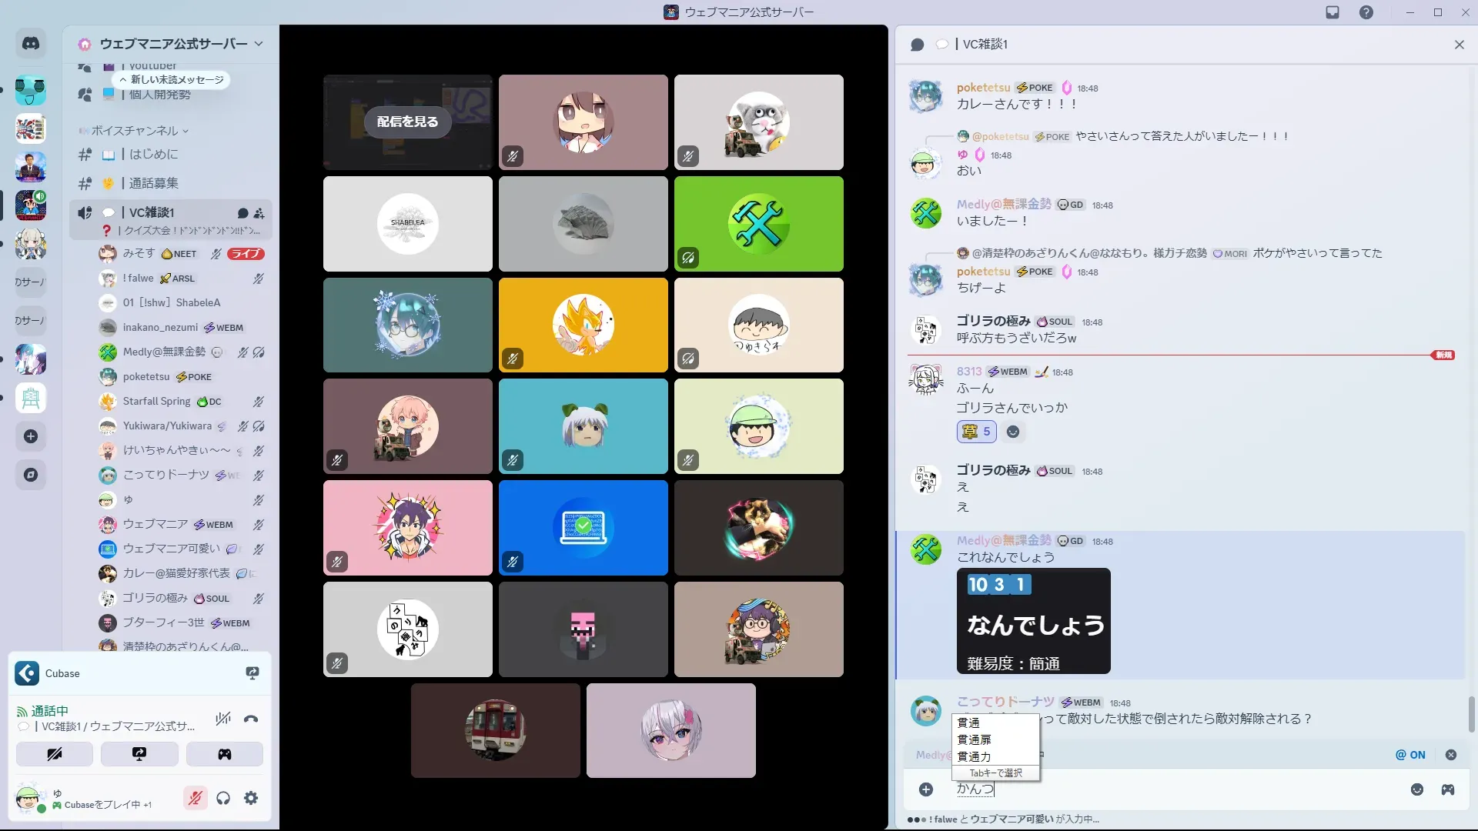Share your screen from voice panel
The image size is (1478, 831).
pos(139,754)
